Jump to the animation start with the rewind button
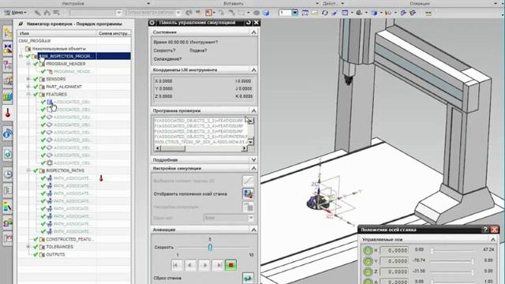 pos(176,265)
